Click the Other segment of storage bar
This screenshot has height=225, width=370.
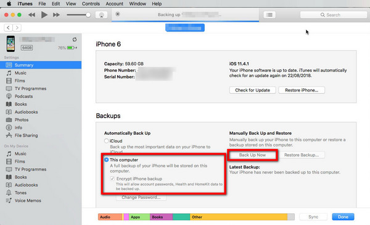[x=239, y=217]
